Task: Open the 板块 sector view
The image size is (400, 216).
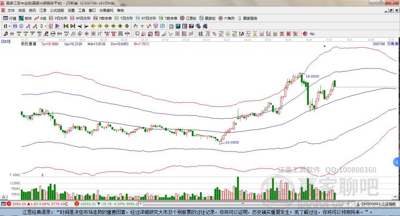Action: tap(25, 18)
